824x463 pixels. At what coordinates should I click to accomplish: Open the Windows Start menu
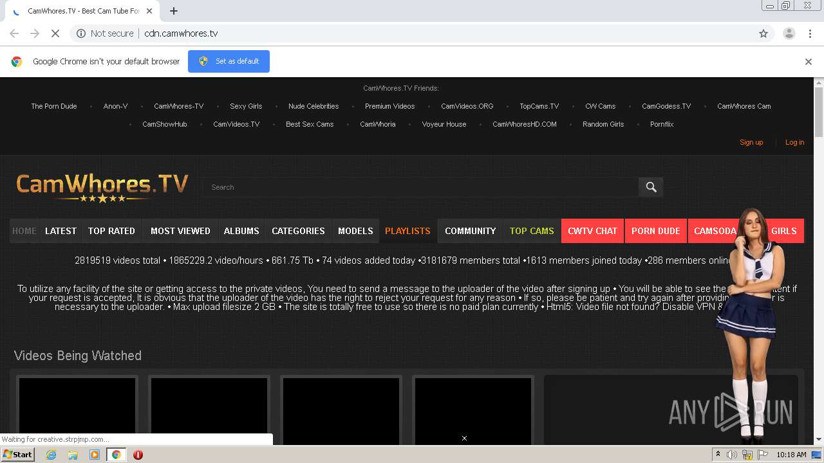coord(17,455)
